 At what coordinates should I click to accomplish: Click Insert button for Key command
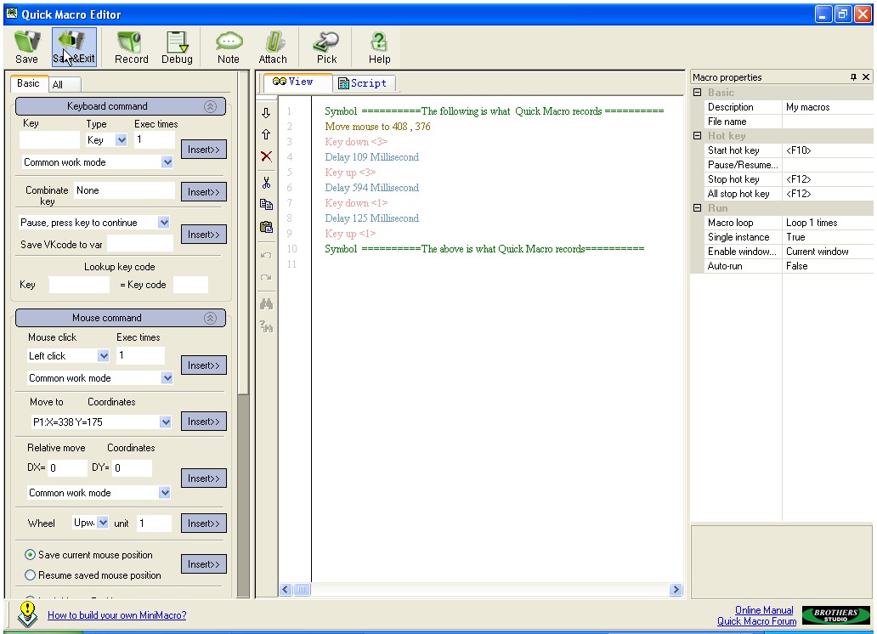tap(204, 150)
